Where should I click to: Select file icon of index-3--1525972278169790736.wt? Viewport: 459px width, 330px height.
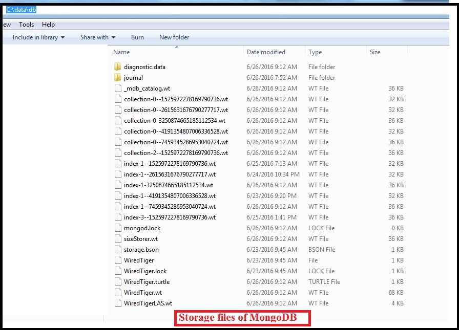[118, 217]
